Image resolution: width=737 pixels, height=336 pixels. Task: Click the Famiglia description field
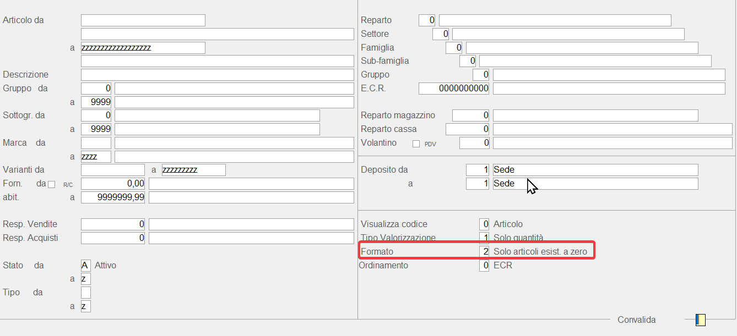(582, 48)
